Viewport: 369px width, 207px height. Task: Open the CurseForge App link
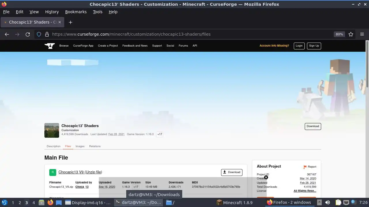pyautogui.click(x=83, y=46)
